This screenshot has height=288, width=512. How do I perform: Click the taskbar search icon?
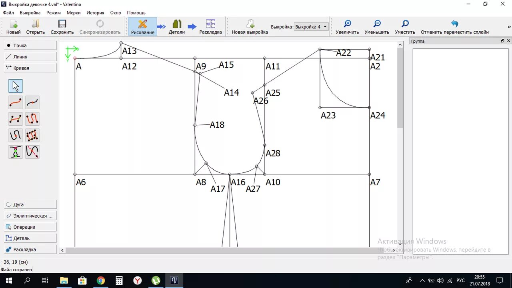27,280
